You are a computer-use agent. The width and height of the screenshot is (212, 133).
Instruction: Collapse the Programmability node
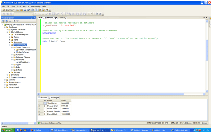(10, 45)
